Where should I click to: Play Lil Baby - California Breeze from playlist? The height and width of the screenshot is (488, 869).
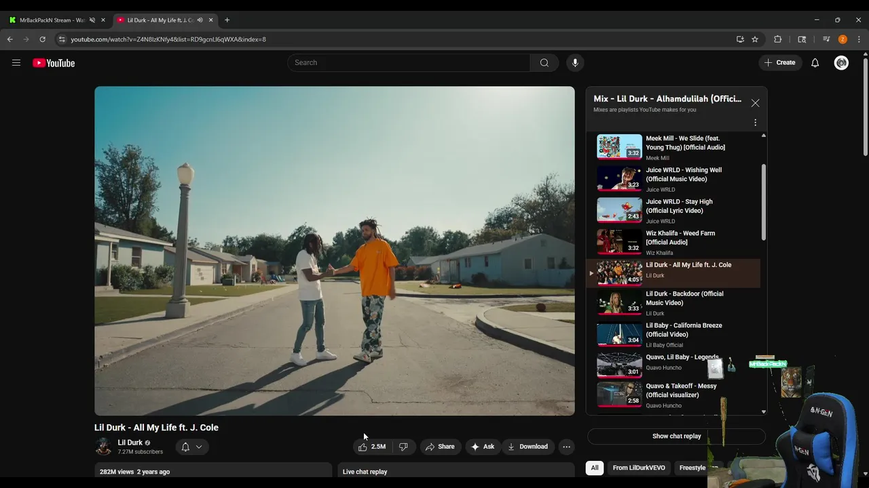point(673,335)
